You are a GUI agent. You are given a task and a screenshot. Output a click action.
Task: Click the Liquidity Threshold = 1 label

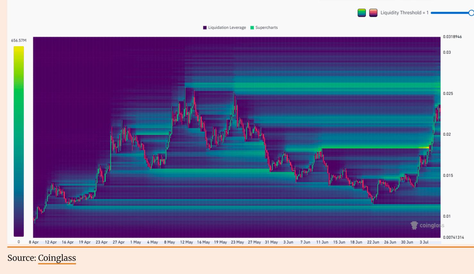pos(404,13)
